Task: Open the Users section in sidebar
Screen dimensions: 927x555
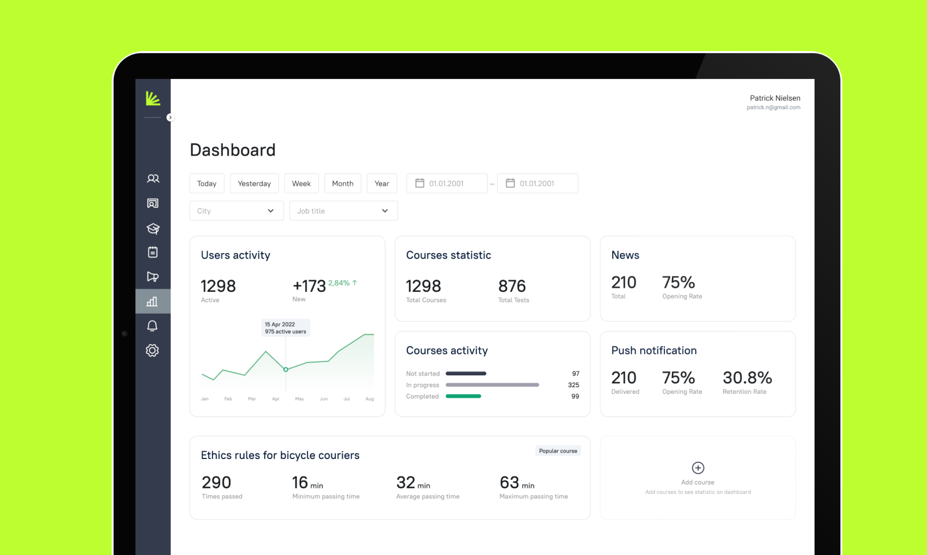Action: pyautogui.click(x=153, y=179)
